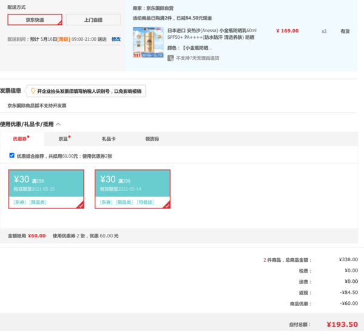The image size is (364, 331).
Task: Click 修改 to change delivery time
Action: click(x=116, y=39)
